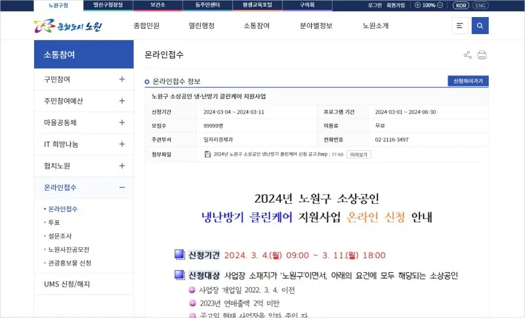Open the 분야별정보 main menu
Screen dimensions: 525x318
pyautogui.click(x=316, y=26)
